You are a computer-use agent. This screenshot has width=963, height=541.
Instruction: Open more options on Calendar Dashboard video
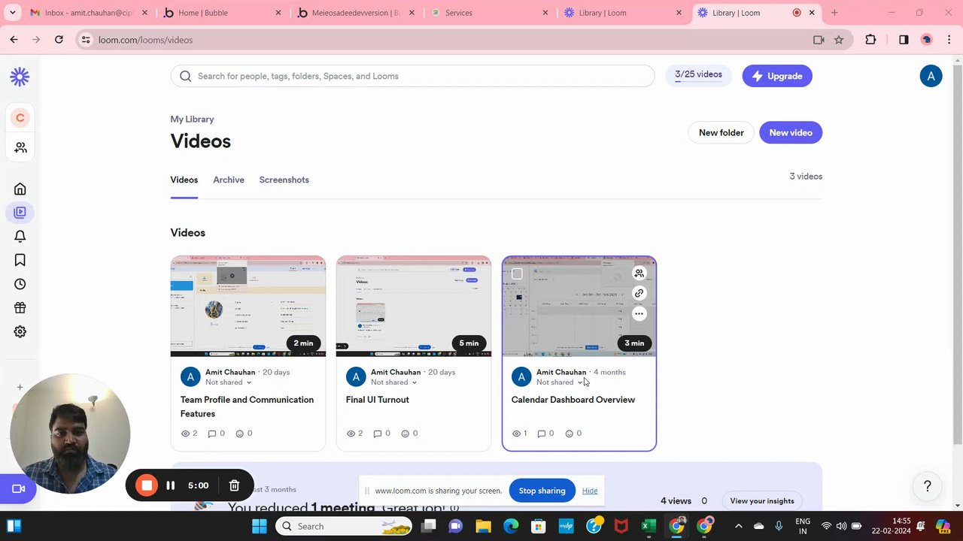coord(639,313)
